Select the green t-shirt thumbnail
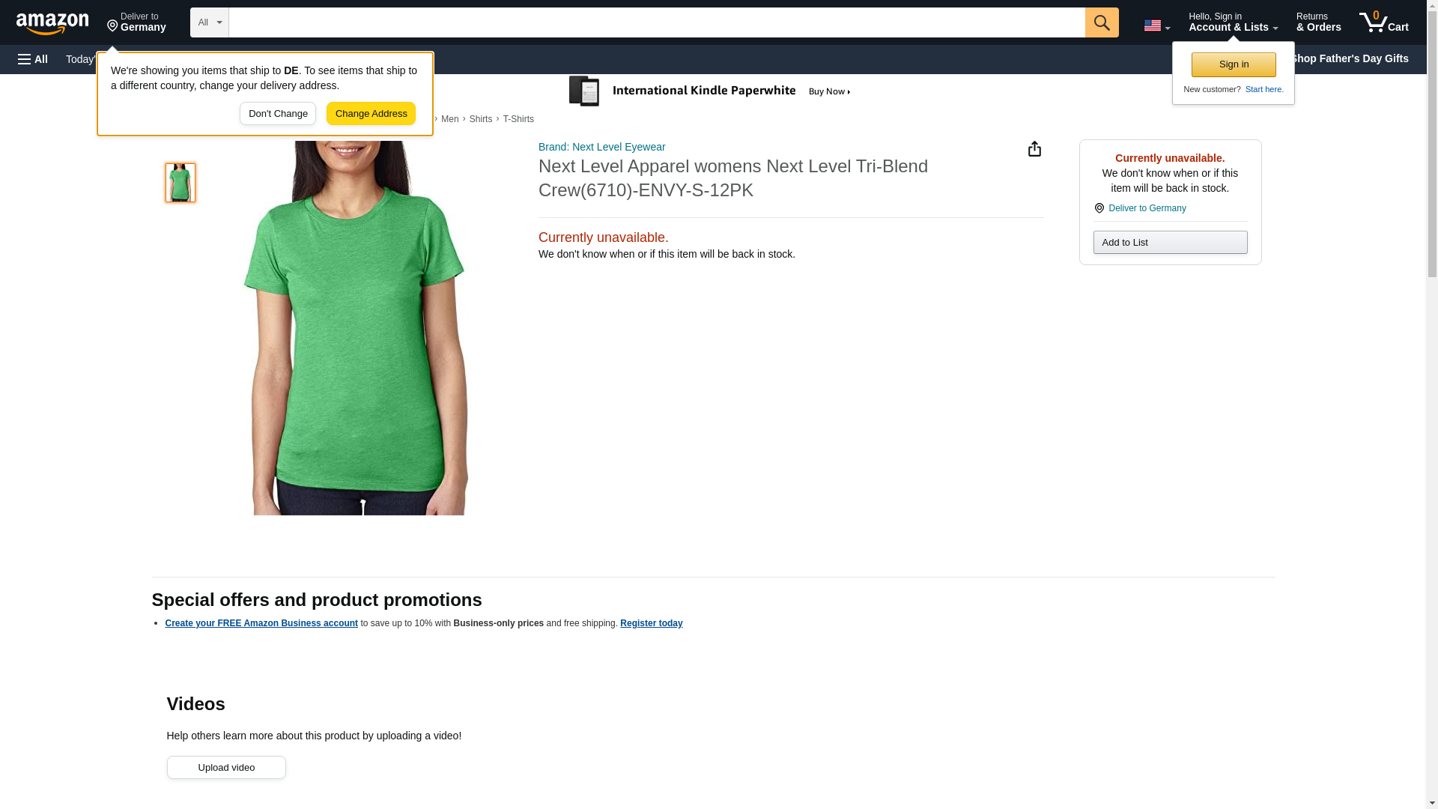 point(180,183)
